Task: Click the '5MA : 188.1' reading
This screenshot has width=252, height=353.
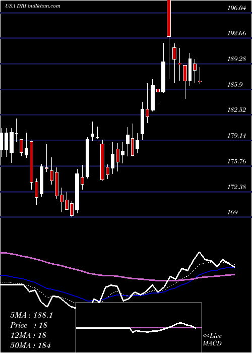Action: [x=31, y=315]
